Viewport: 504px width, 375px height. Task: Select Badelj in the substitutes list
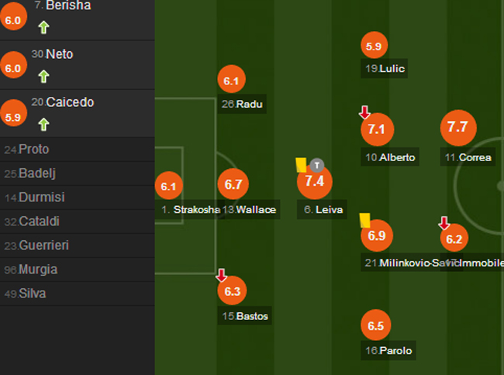tap(37, 174)
